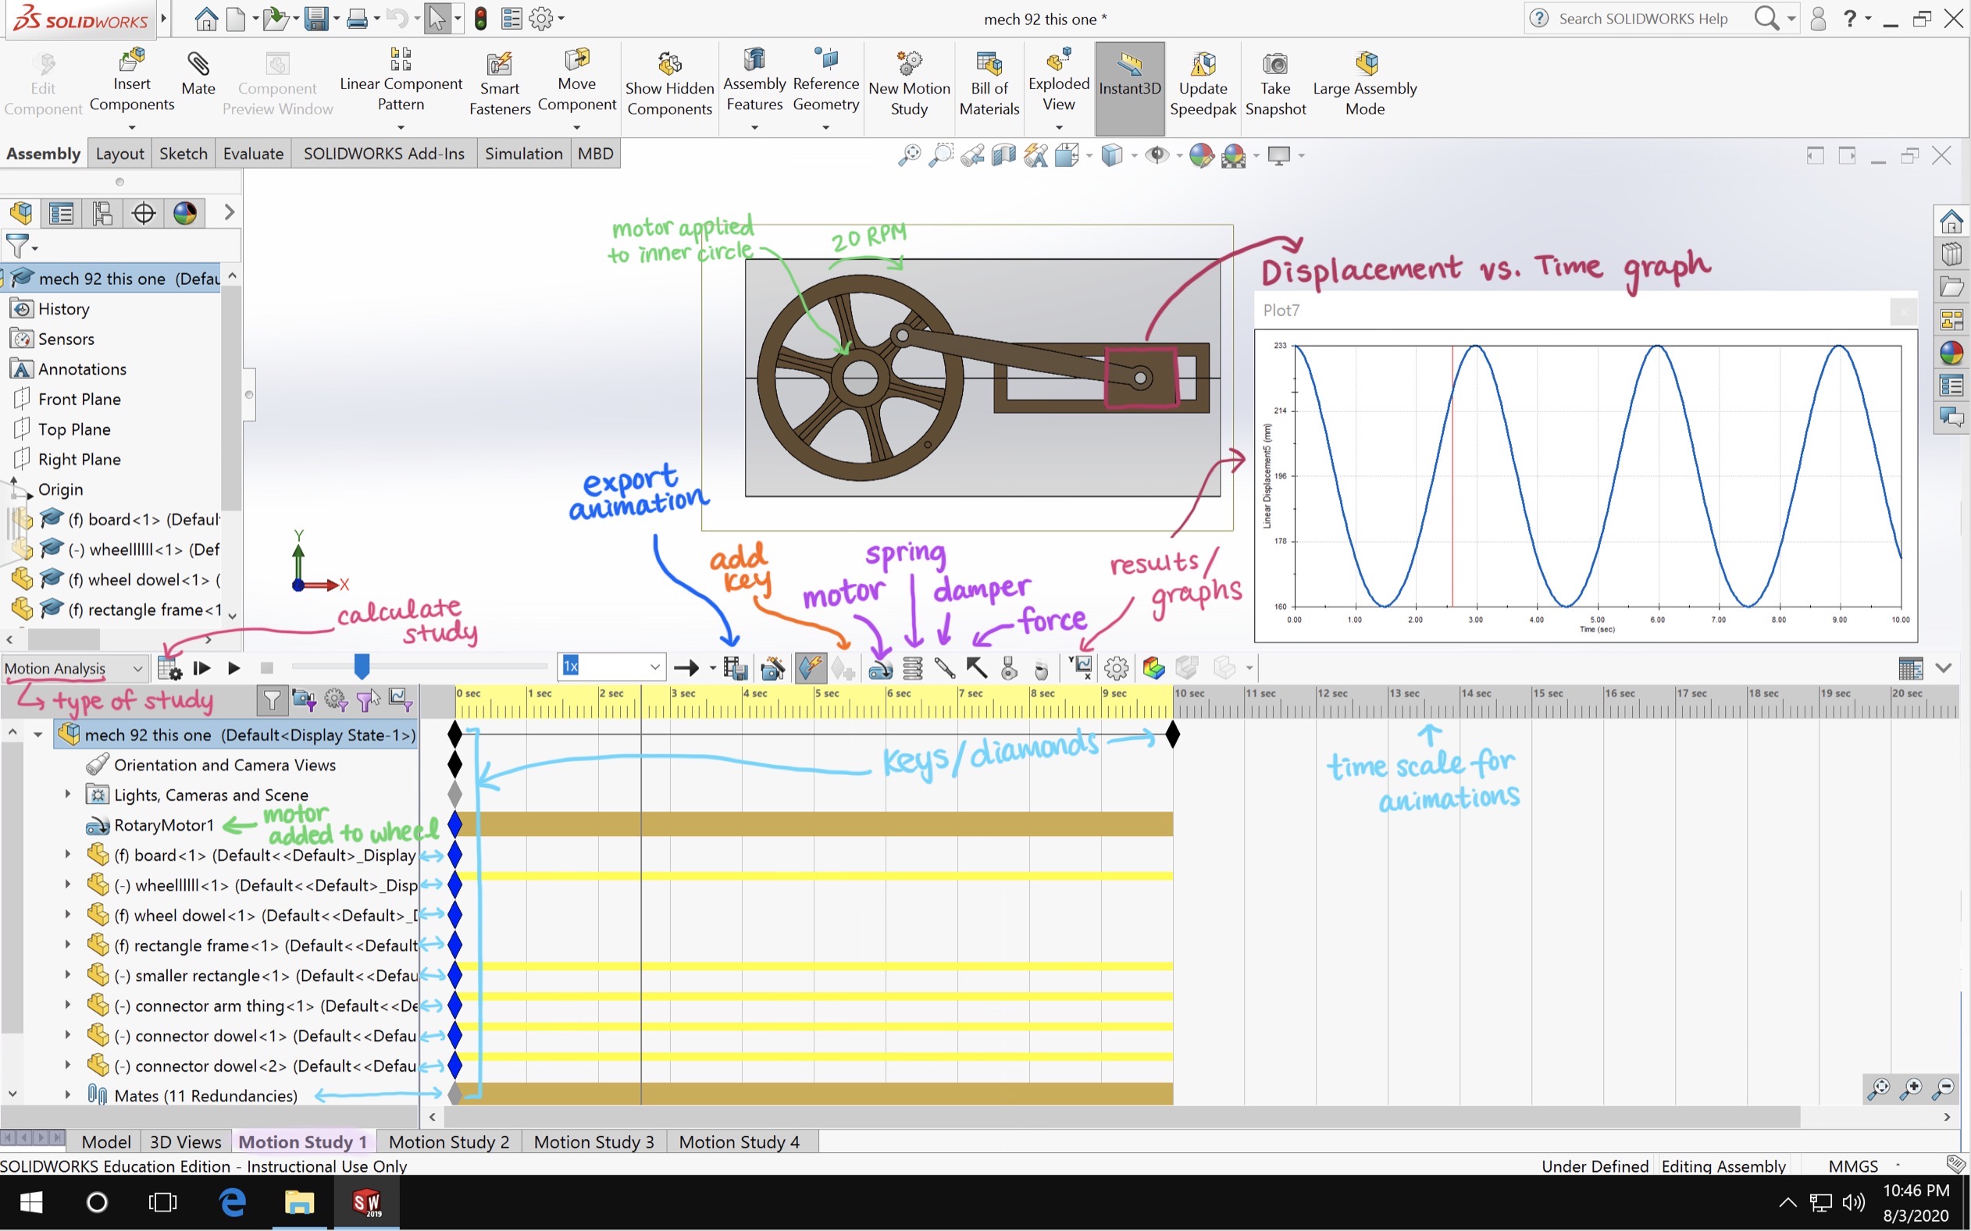Expand the board<1> motion tree item
This screenshot has height=1231, width=1971.
68,854
